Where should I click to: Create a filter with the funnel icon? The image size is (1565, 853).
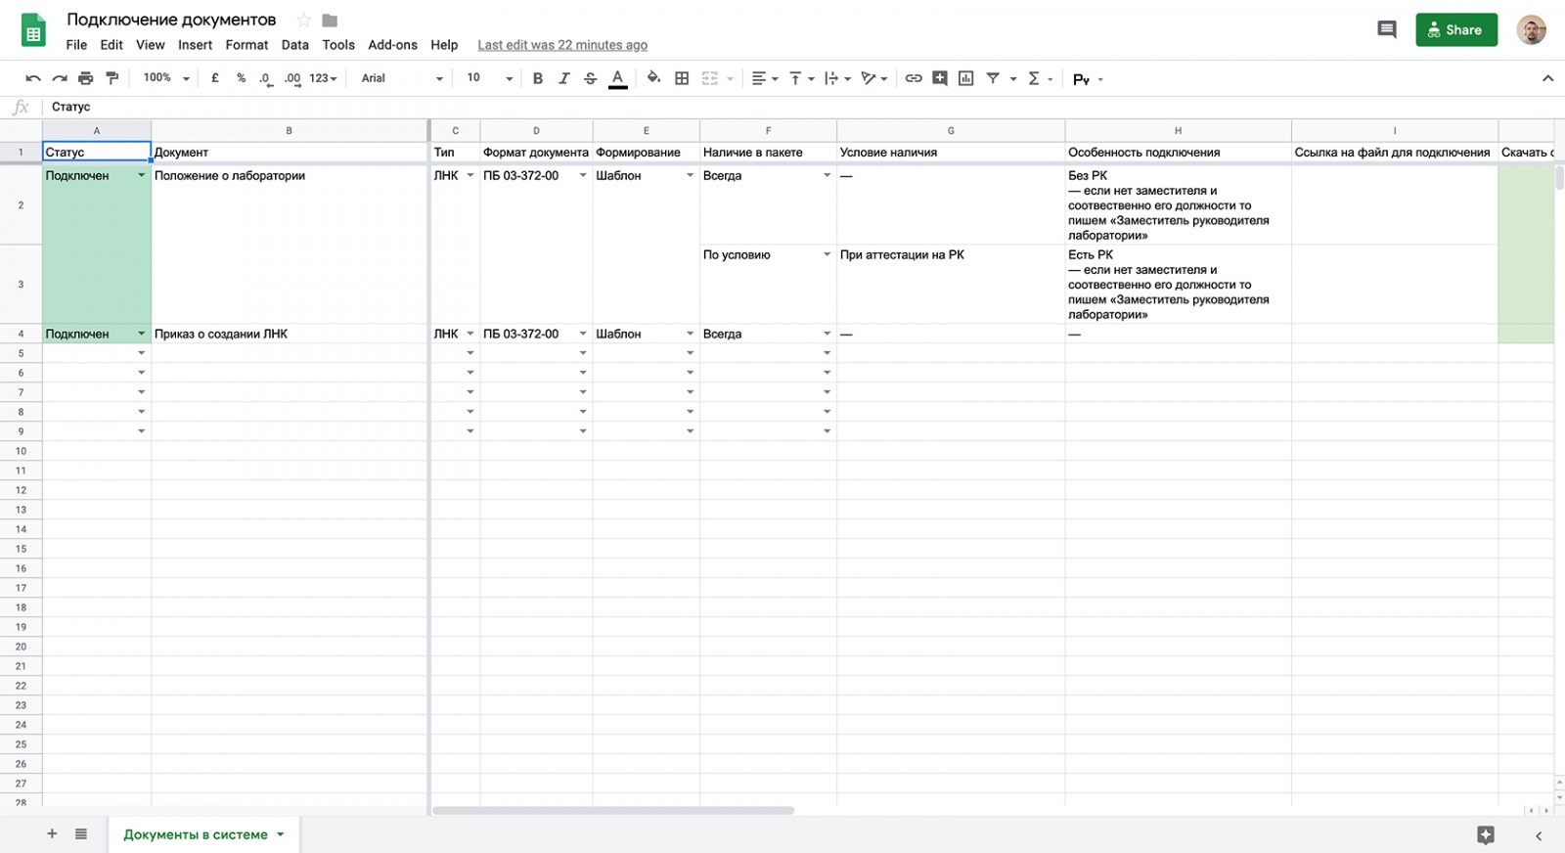(993, 78)
